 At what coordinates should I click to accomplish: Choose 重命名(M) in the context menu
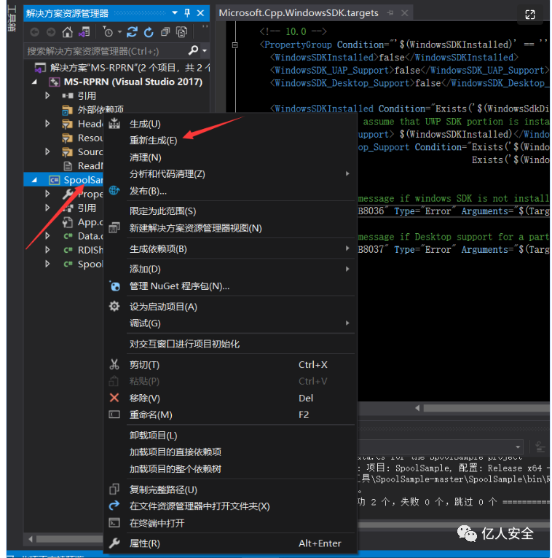click(230, 415)
